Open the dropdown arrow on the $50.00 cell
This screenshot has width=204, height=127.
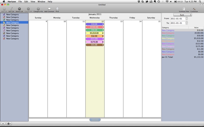[x=103, y=30]
